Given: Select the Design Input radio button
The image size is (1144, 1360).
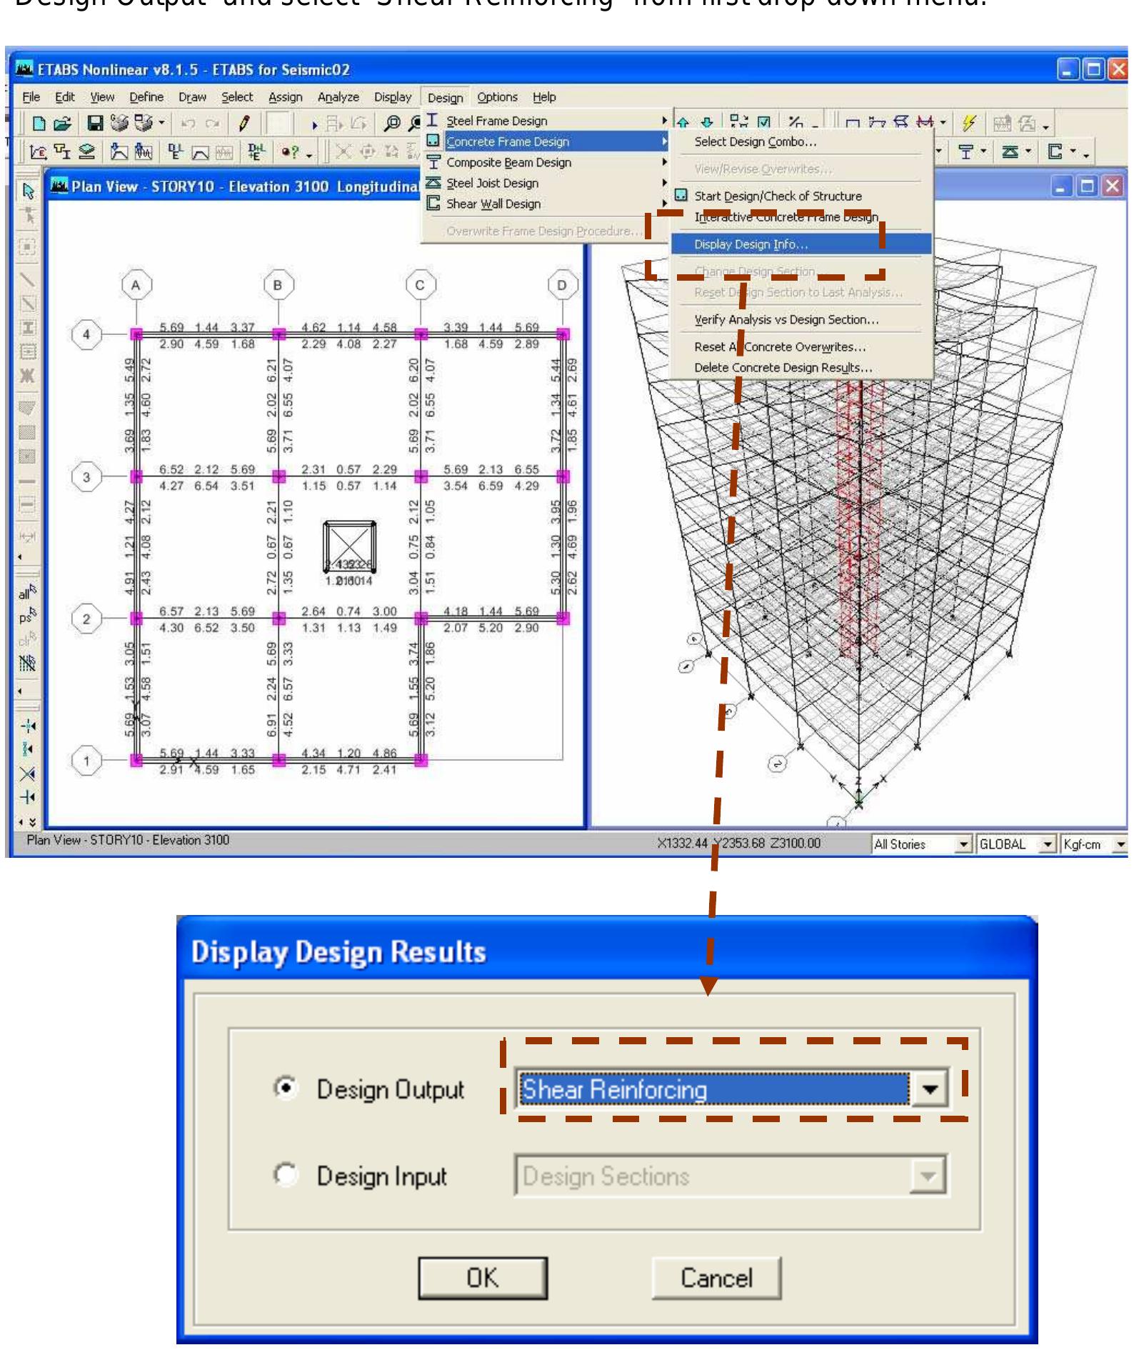Looking at the screenshot, I should (x=285, y=1174).
